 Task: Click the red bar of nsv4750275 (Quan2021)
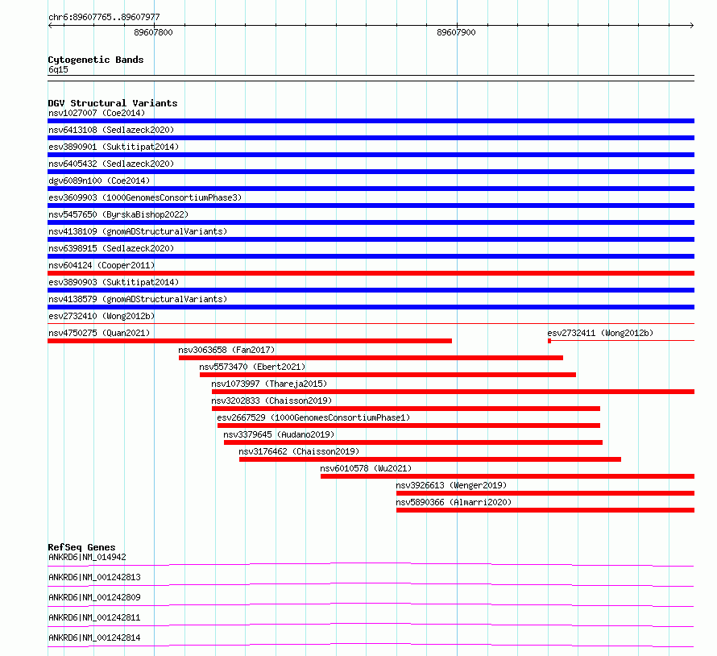coord(250,341)
